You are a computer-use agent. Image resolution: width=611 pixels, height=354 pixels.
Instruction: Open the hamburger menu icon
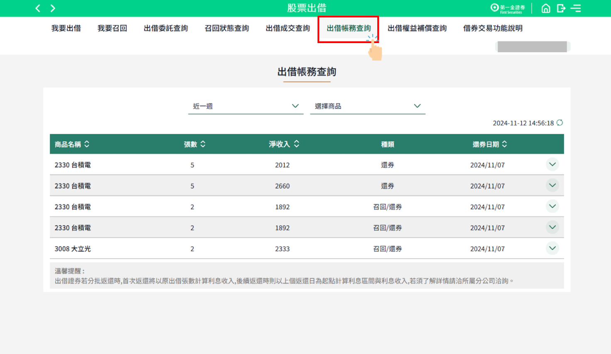576,8
